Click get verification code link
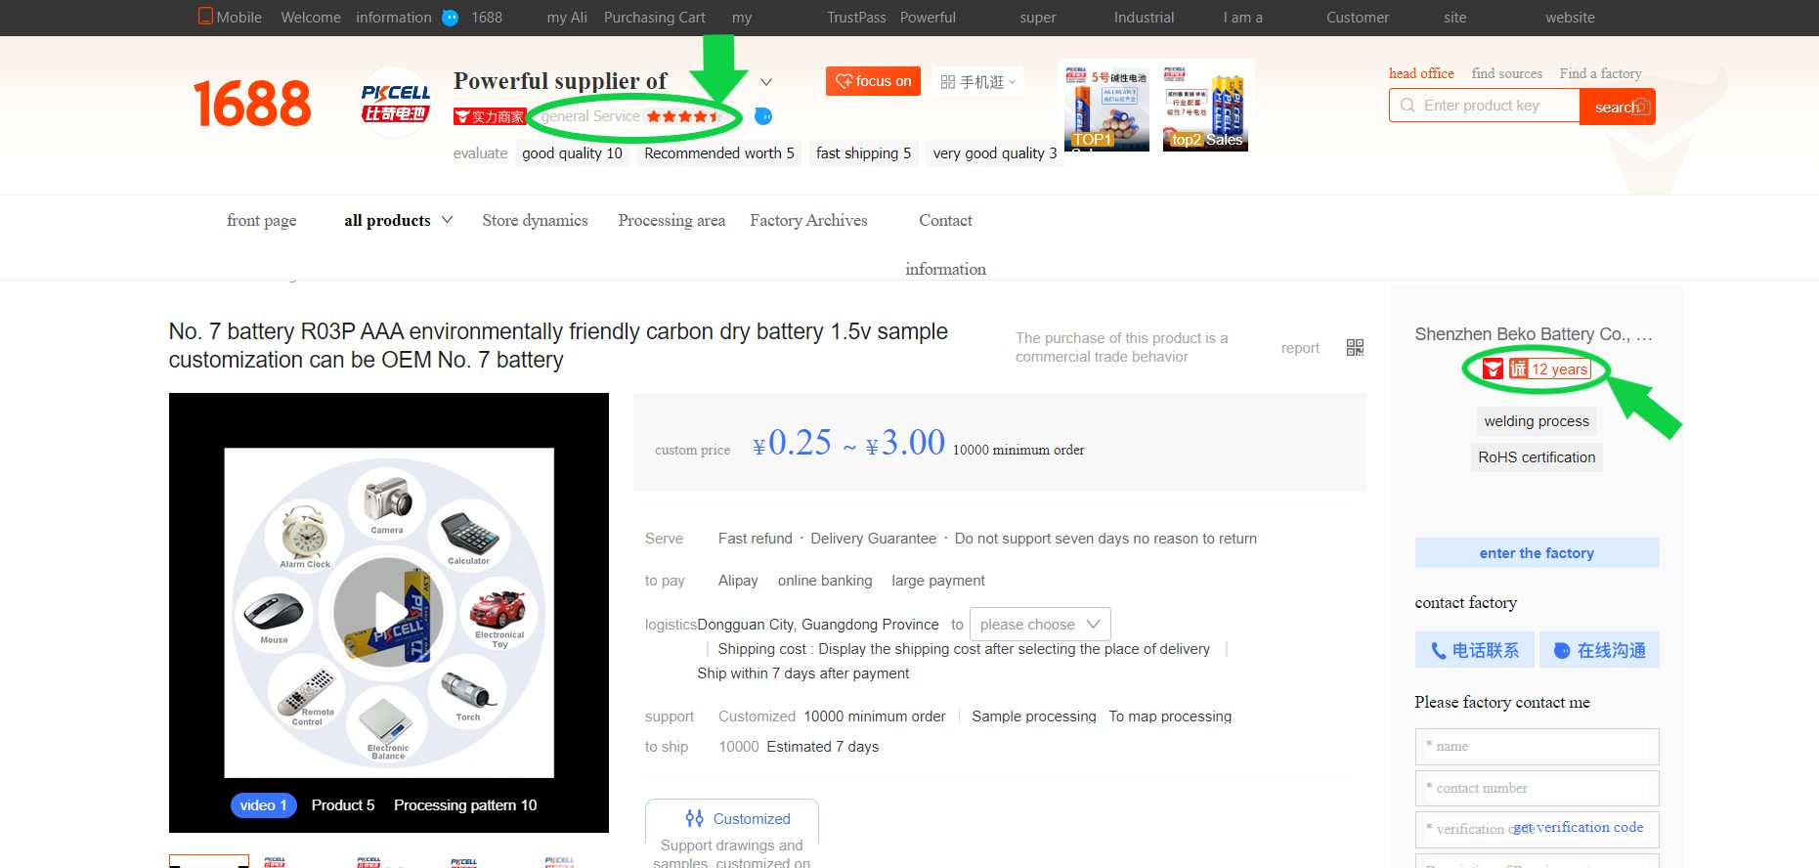This screenshot has width=1819, height=868. pos(1579,827)
